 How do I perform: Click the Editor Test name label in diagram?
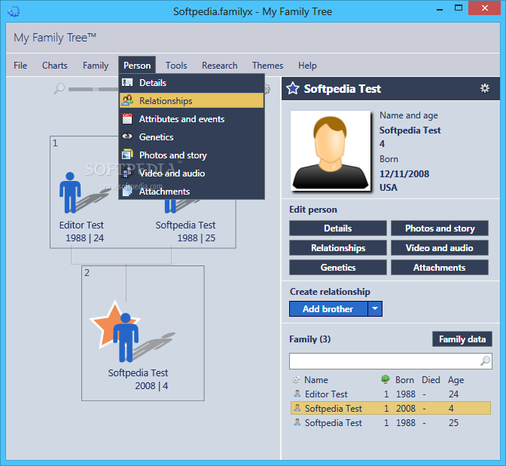pyautogui.click(x=81, y=225)
